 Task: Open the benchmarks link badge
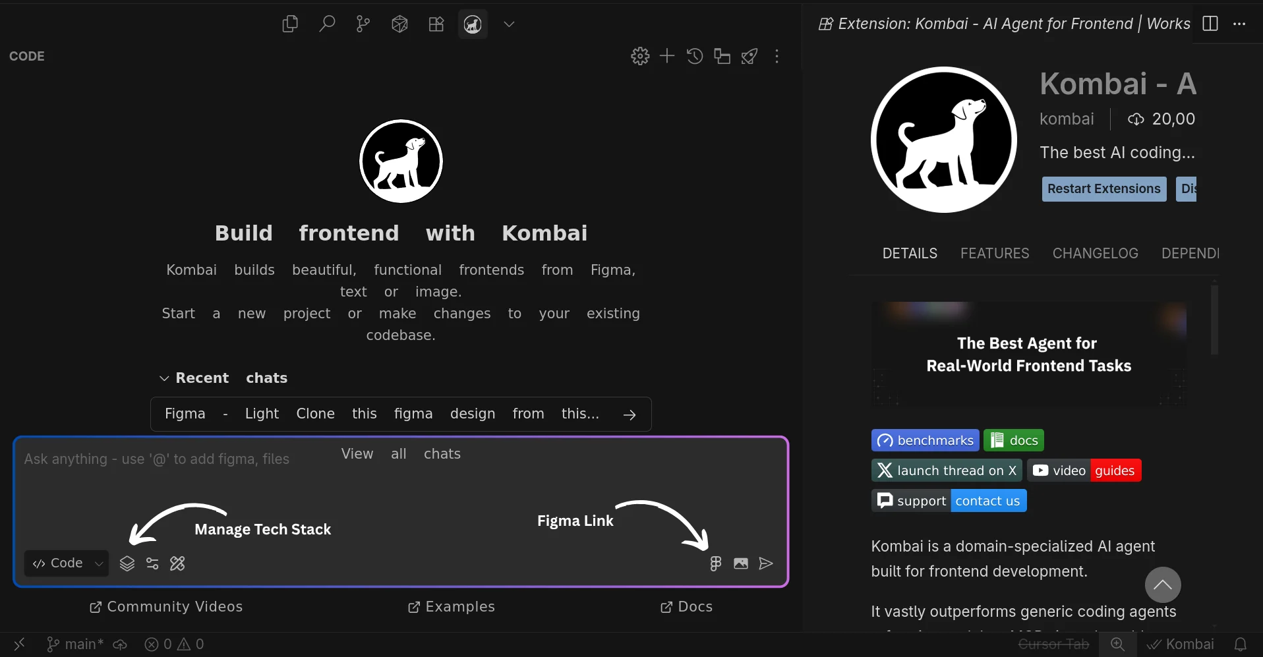coord(925,440)
